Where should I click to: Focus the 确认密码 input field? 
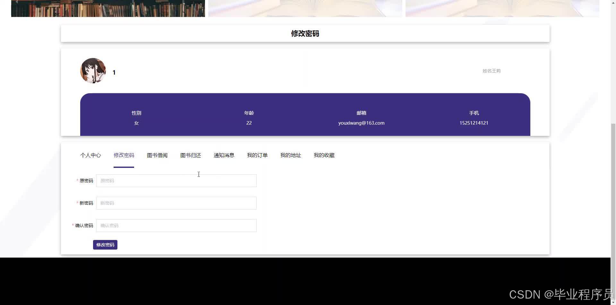pos(176,226)
